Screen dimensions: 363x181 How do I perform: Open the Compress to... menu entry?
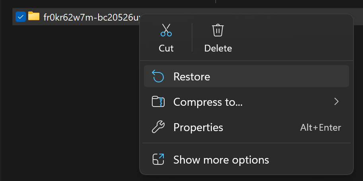pyautogui.click(x=208, y=102)
